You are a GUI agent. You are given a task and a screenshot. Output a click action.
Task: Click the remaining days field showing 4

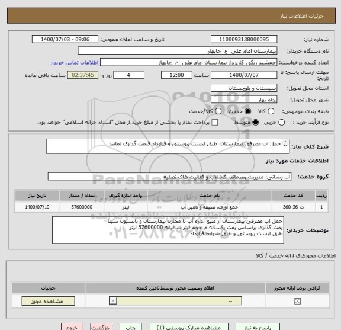coord(128,75)
